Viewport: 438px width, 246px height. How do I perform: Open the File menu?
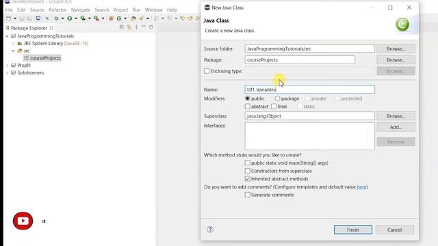(x=9, y=10)
